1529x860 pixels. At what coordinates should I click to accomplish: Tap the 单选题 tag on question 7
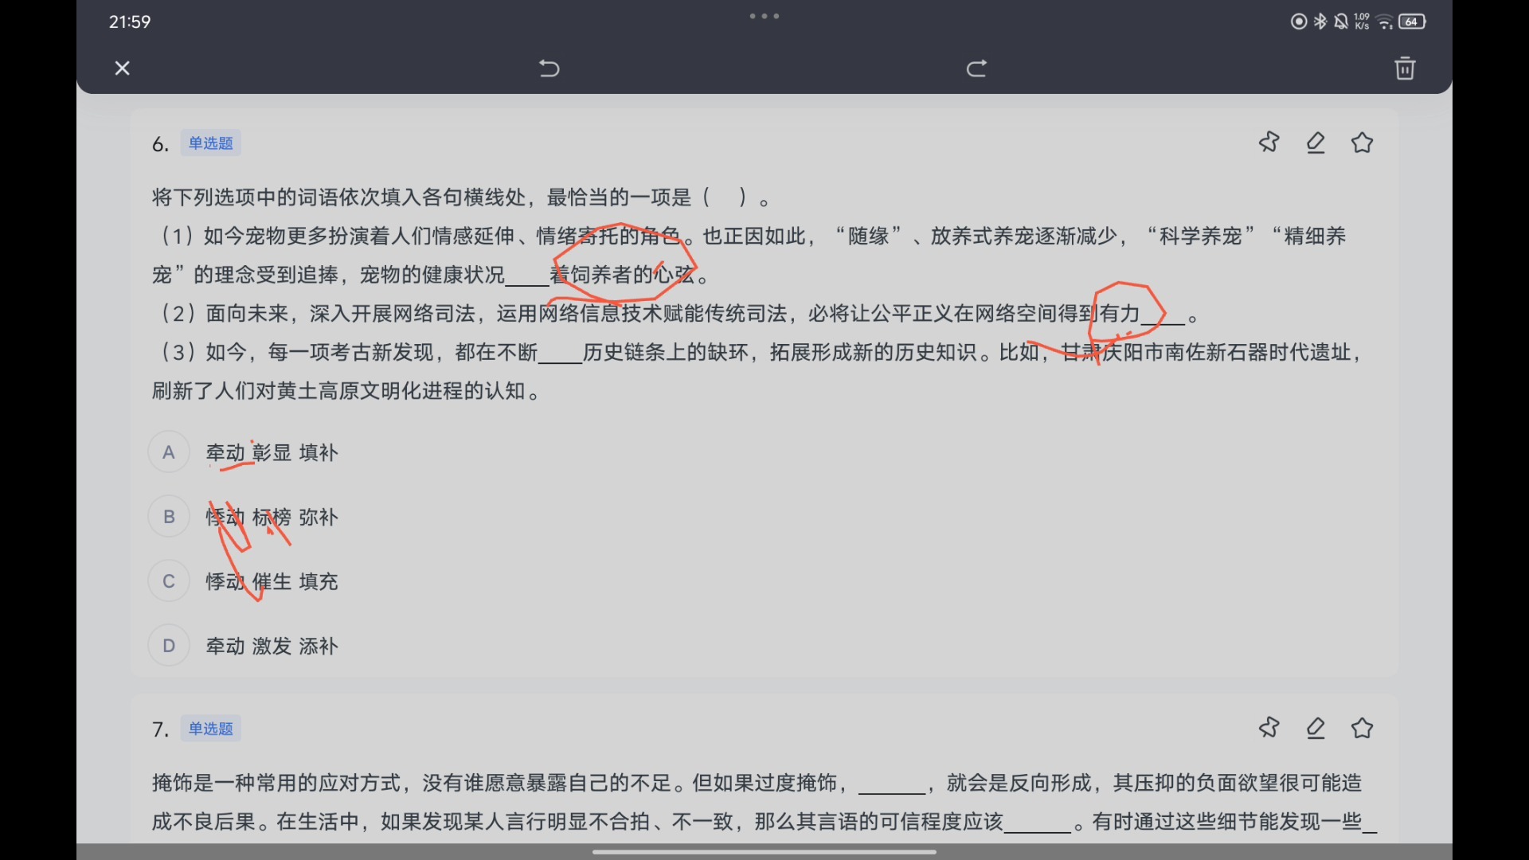click(x=210, y=729)
